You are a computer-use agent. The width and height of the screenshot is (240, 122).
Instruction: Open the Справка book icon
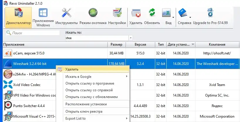(182, 13)
